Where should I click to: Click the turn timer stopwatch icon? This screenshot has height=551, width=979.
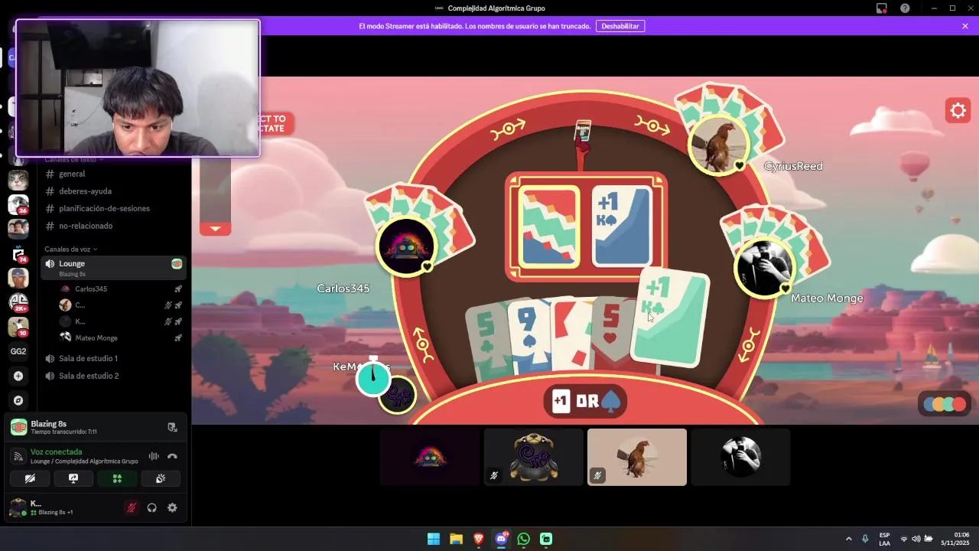(373, 377)
